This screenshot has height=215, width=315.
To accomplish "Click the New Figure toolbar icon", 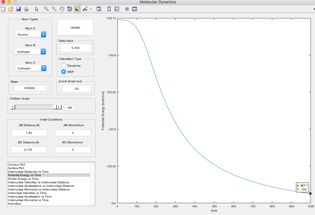I will click(3, 9).
